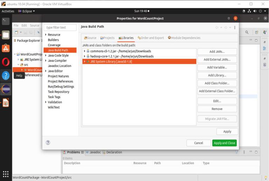Expand the Resource properties category
The height and width of the screenshot is (181, 269).
click(46, 35)
